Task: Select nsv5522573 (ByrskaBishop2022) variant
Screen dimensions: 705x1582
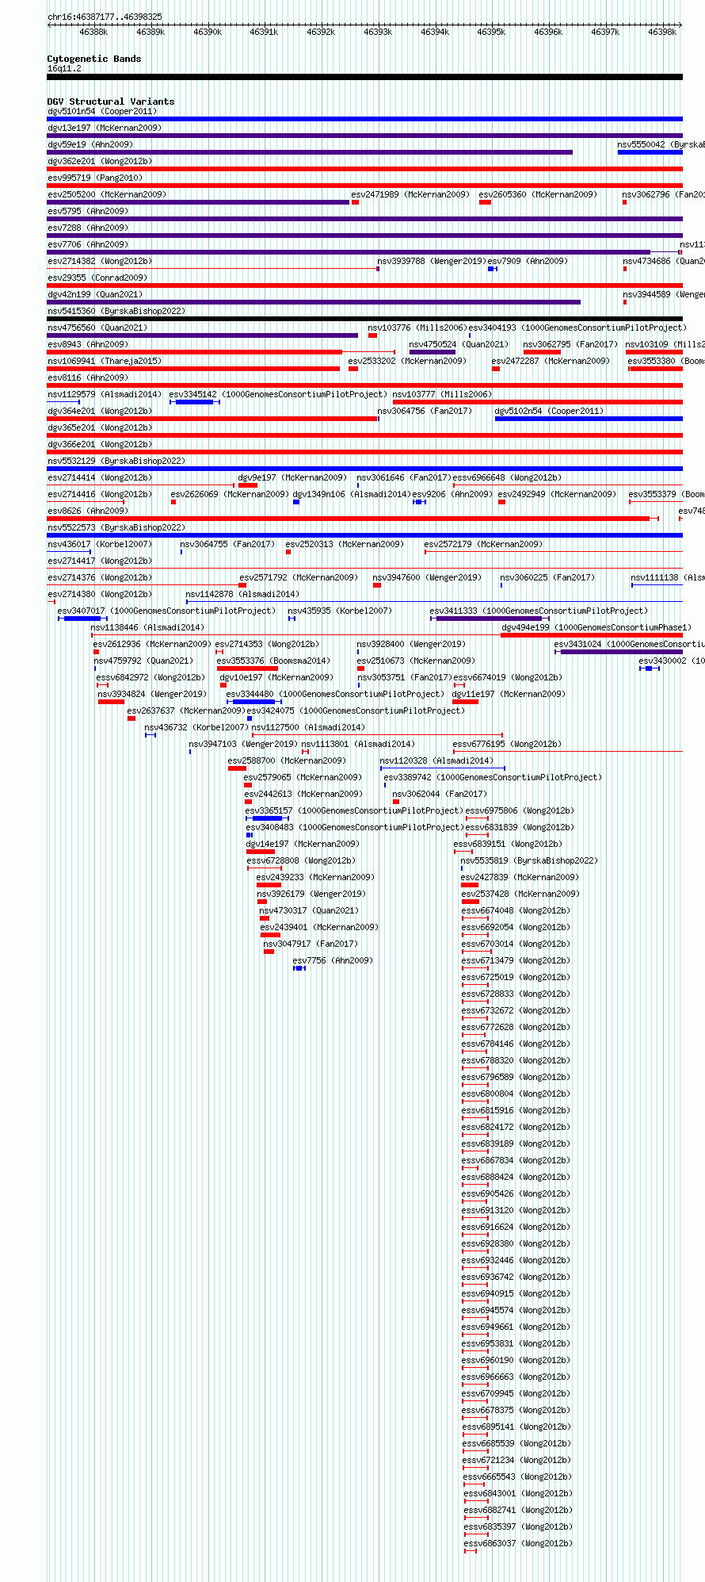Action: [x=116, y=527]
